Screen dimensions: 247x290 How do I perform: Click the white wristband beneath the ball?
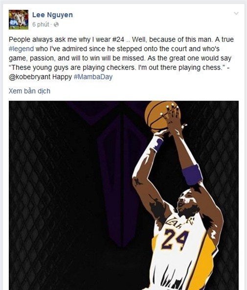coord(155,143)
